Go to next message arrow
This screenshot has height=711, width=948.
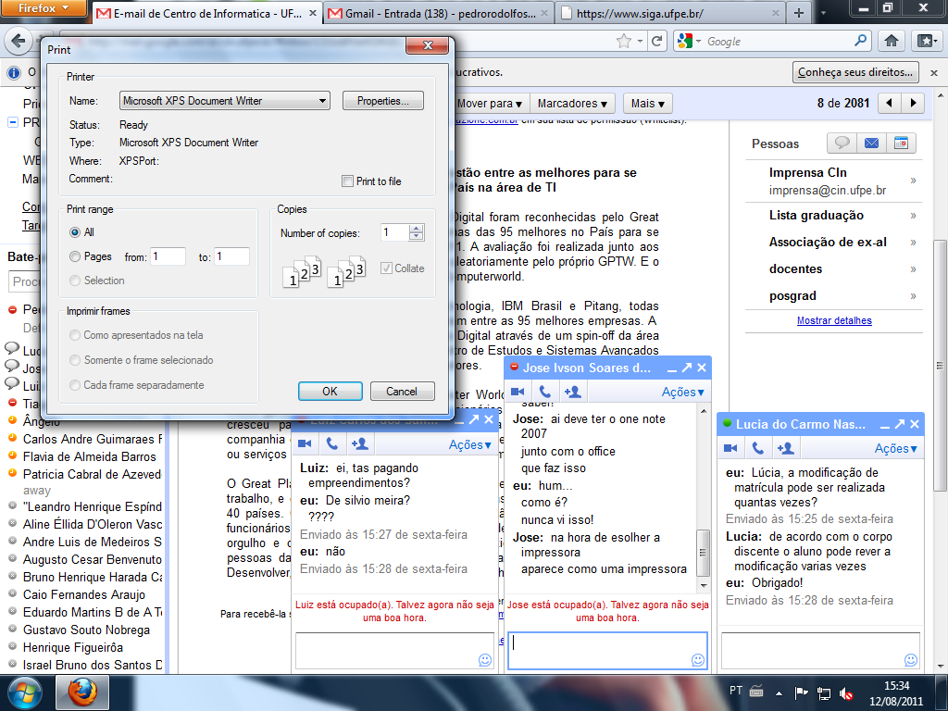click(913, 103)
